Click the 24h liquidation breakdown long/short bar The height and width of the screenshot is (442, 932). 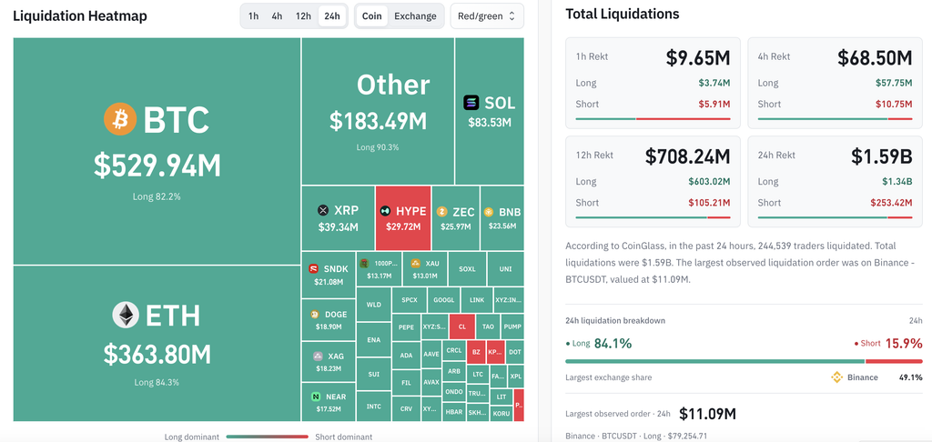[x=744, y=361]
